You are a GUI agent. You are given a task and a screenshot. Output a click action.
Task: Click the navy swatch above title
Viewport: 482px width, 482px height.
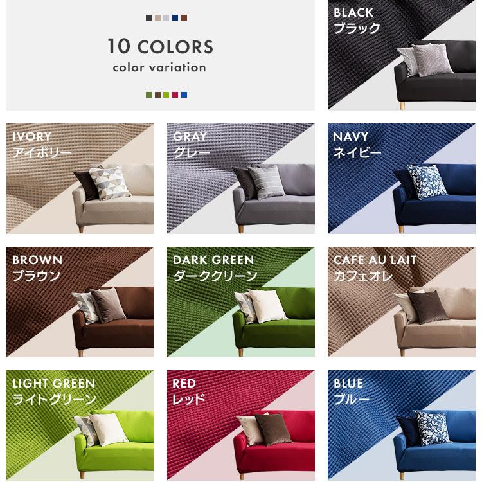click(x=175, y=18)
